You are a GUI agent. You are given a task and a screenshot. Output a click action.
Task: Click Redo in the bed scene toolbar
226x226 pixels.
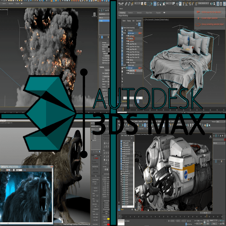point(122,4)
